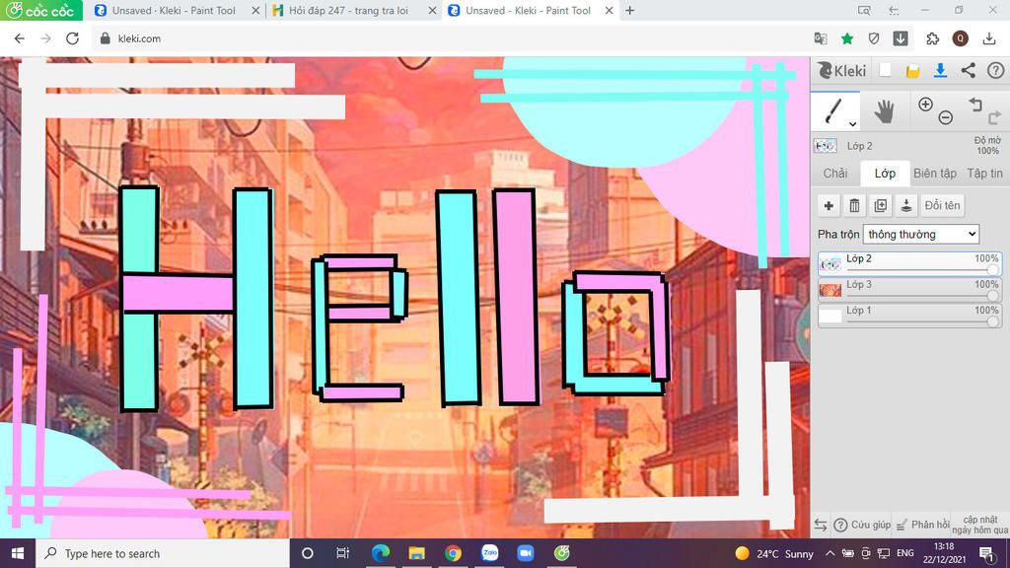Undo the last action
This screenshot has height=568, width=1010.
(975, 105)
